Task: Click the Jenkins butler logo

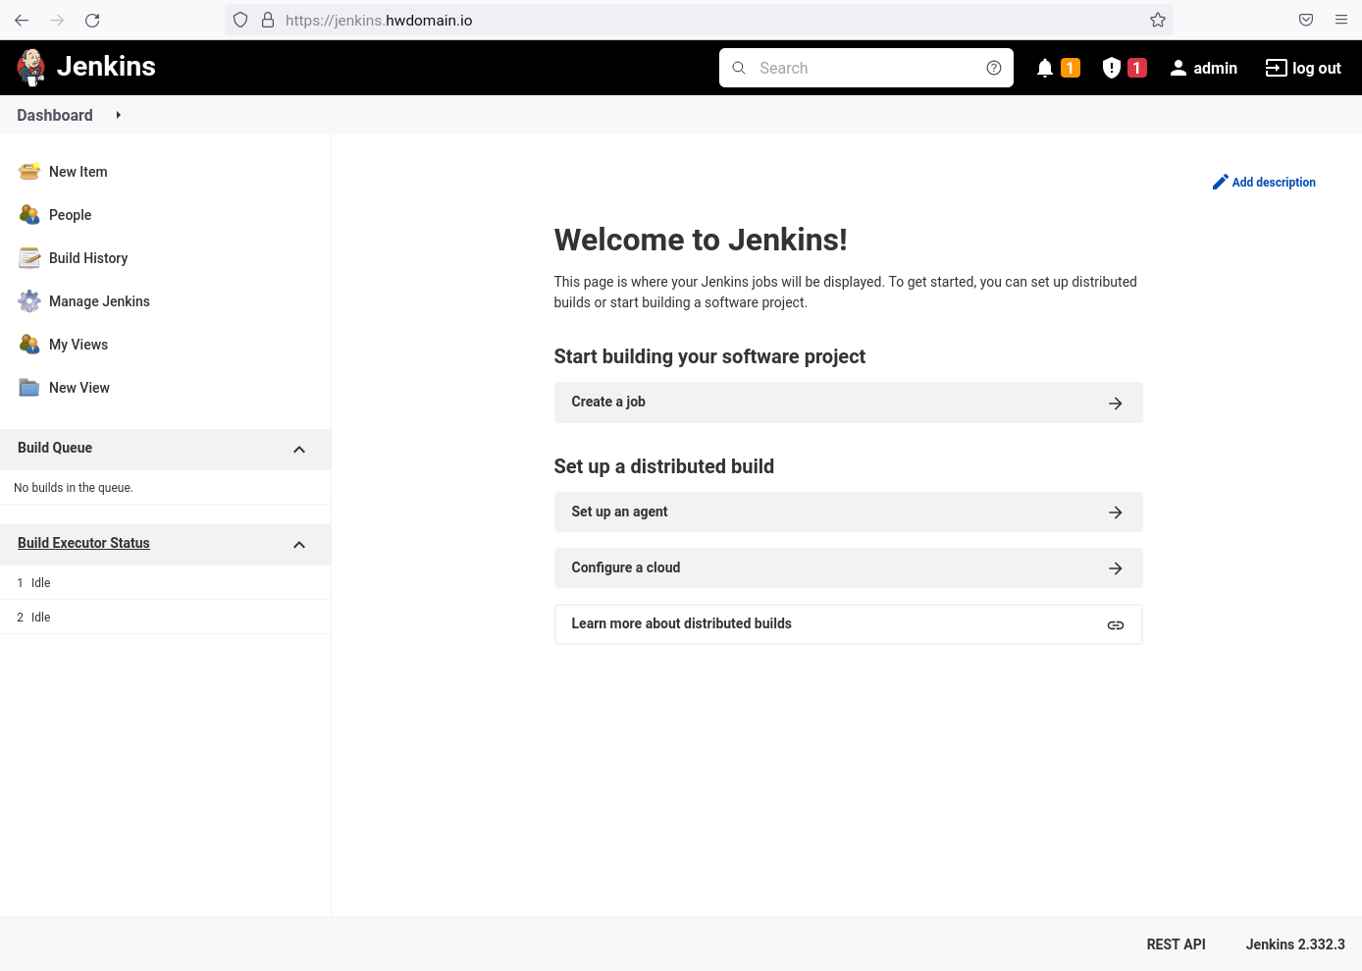Action: [31, 68]
